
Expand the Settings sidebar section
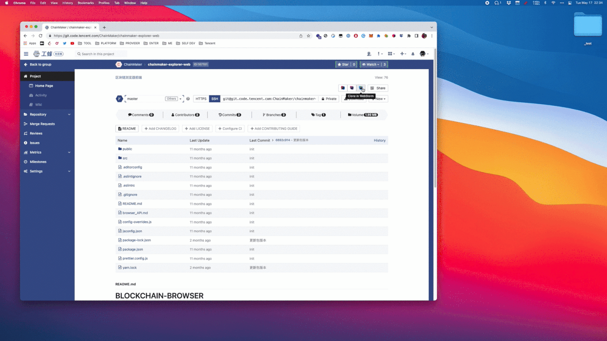point(47,171)
